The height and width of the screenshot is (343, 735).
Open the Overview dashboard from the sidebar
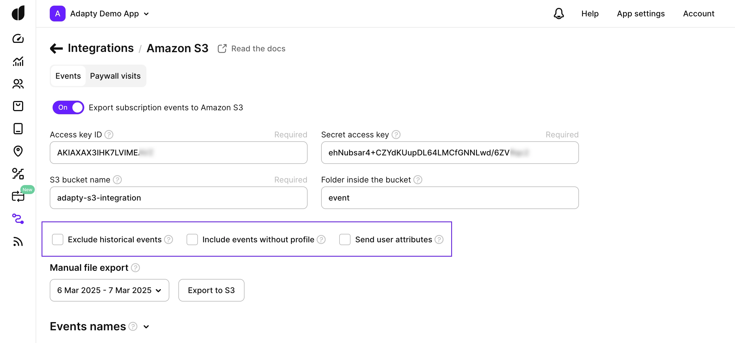(x=18, y=39)
